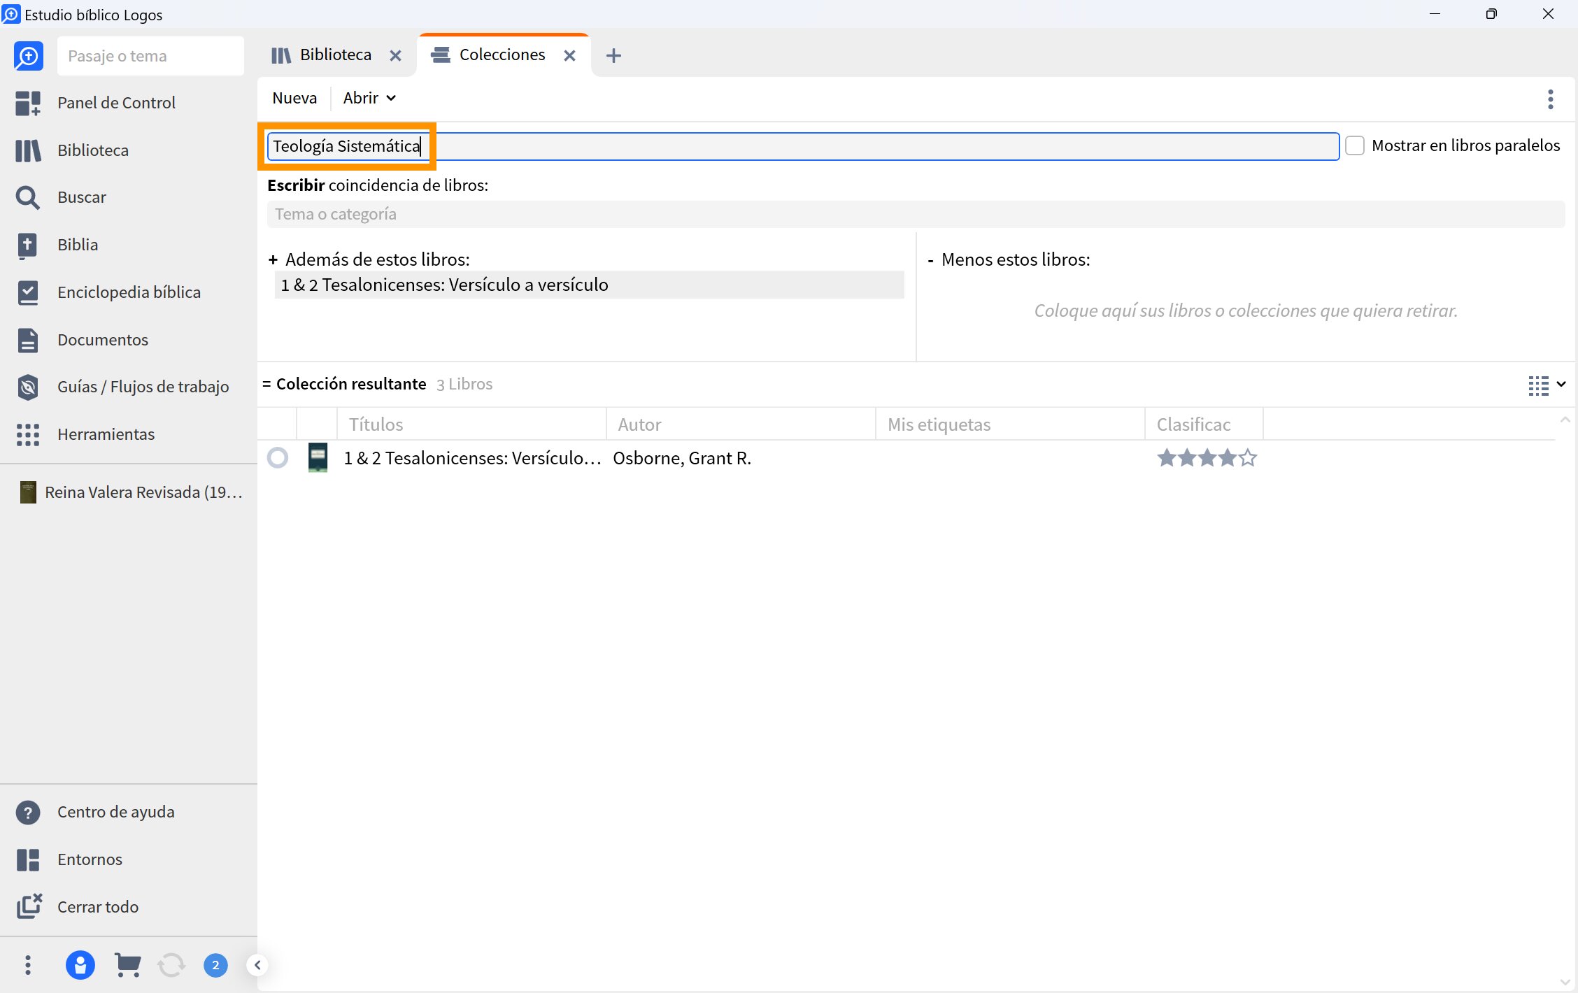Enable Mostrar en libros paralelos checkbox
1578x993 pixels.
[x=1355, y=145]
